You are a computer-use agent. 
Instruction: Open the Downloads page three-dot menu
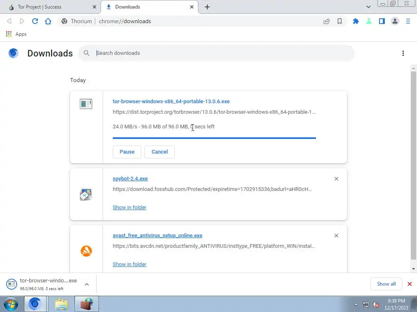point(403,53)
